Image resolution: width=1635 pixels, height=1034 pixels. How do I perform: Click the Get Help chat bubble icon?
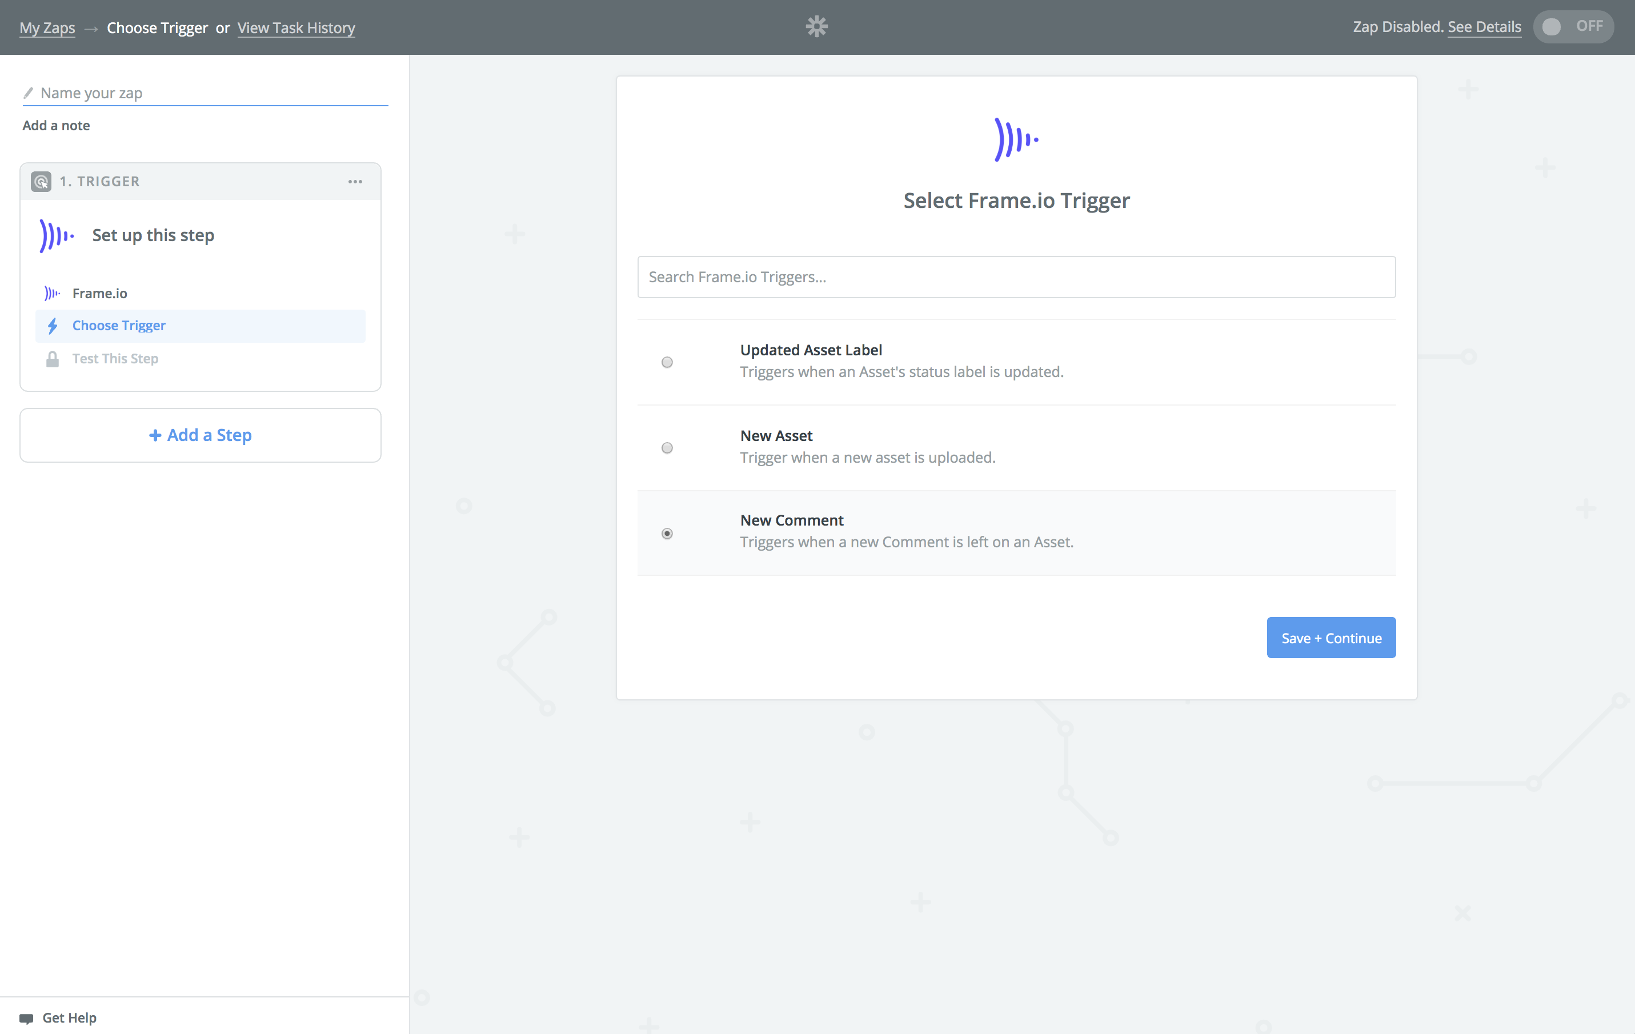[x=26, y=1017]
